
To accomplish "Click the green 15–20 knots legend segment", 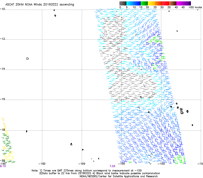I will coord(144,3).
